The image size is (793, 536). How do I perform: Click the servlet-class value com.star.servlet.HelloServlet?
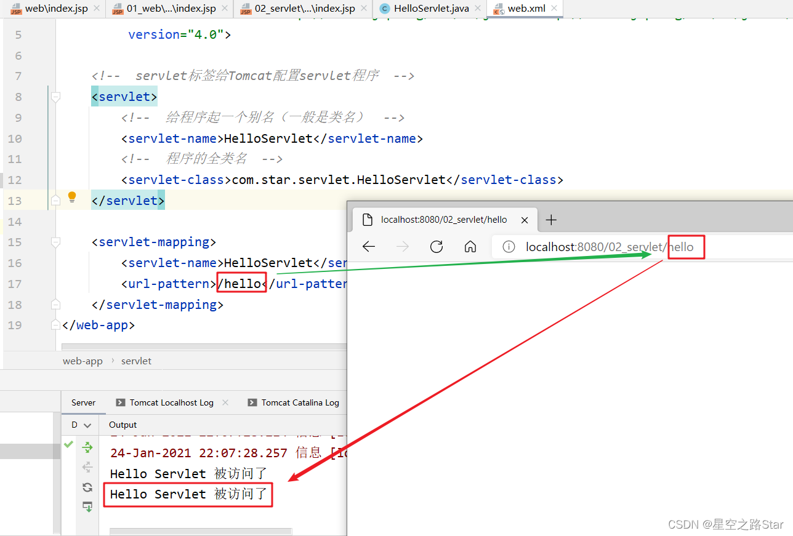click(x=339, y=180)
